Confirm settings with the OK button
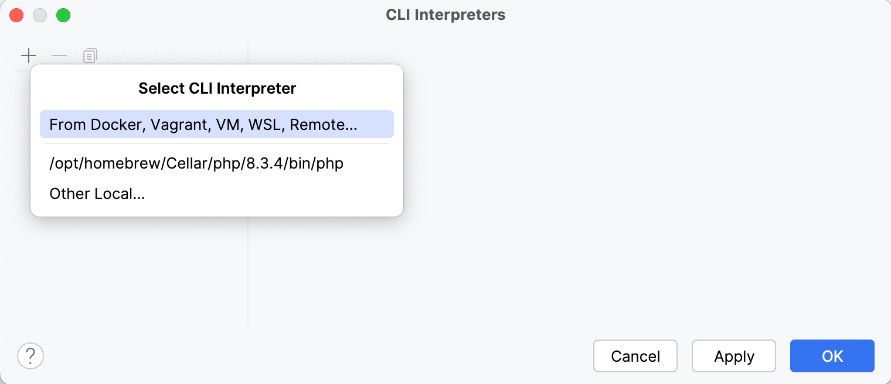This screenshot has width=891, height=384. tap(832, 356)
